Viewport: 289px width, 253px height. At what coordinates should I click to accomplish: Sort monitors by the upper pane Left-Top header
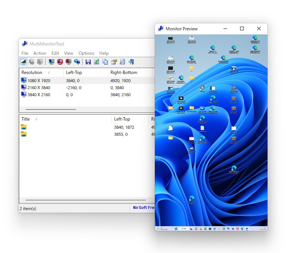86,72
